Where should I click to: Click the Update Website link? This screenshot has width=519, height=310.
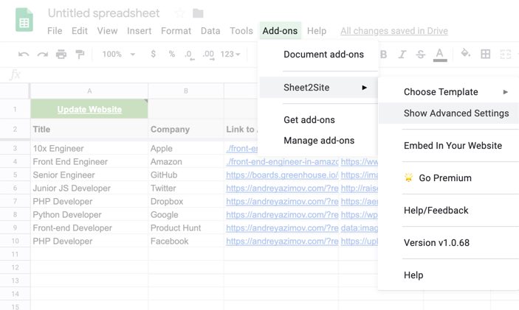click(89, 109)
